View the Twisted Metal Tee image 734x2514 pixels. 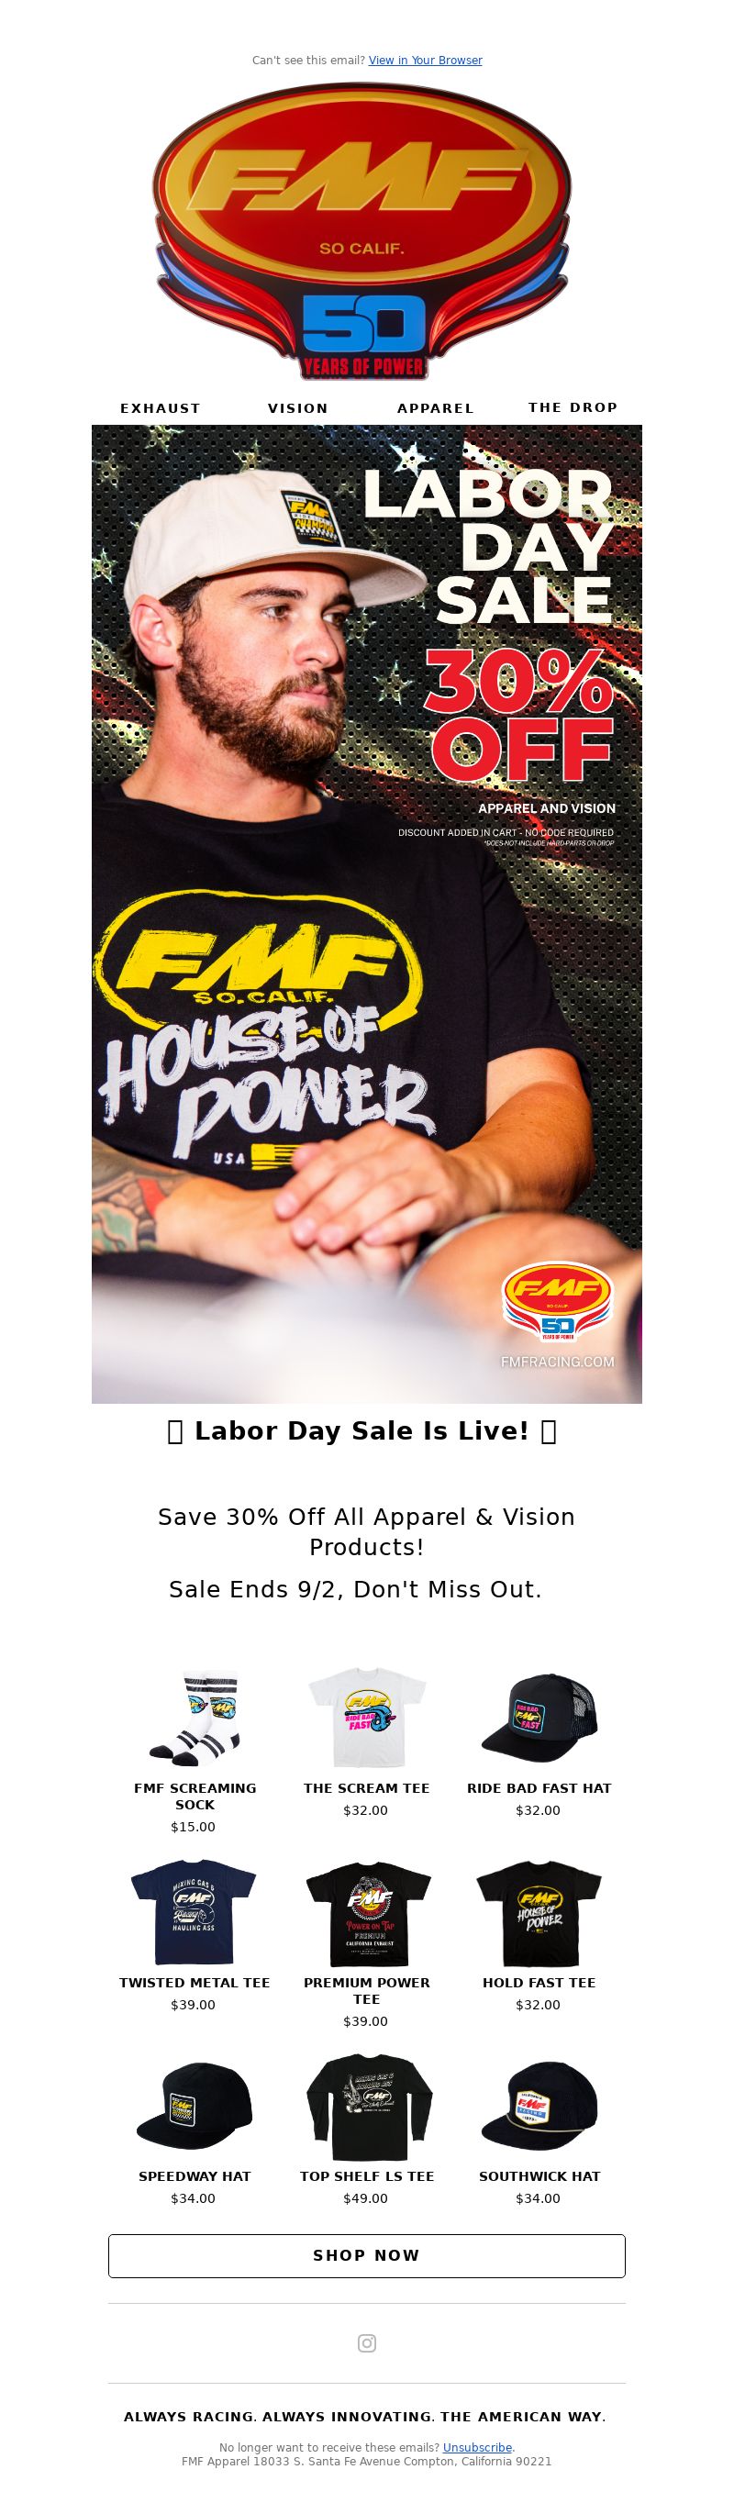195,1913
